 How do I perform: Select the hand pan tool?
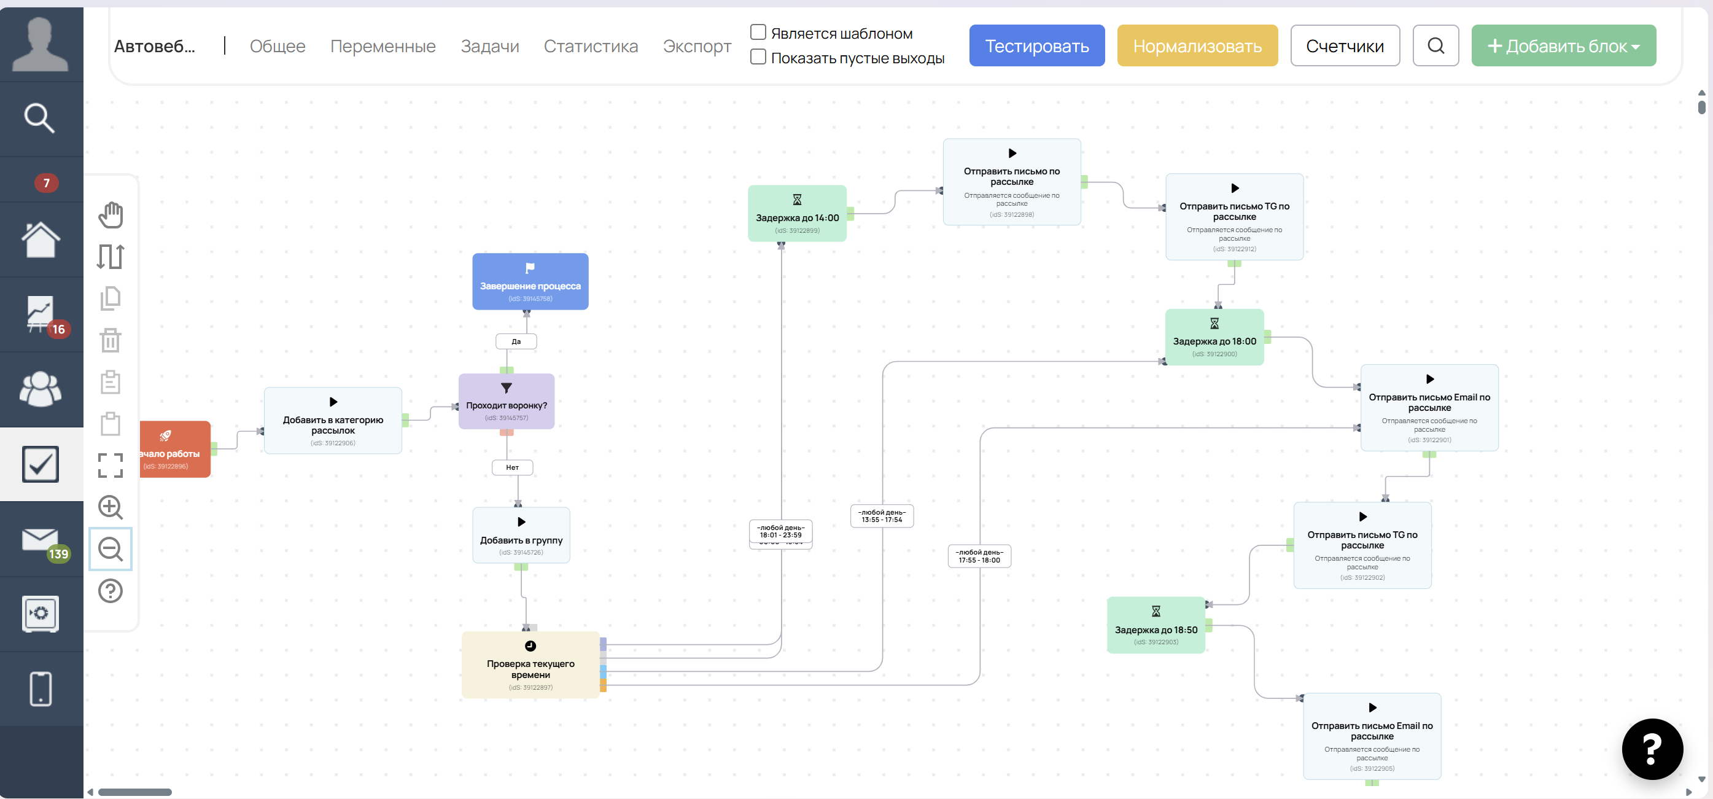click(111, 215)
